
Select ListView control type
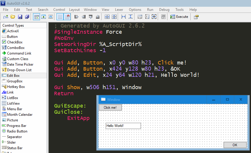pyautogui.click(x=24, y=103)
